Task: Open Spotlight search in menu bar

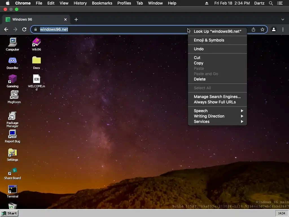Action: tap(271, 3)
